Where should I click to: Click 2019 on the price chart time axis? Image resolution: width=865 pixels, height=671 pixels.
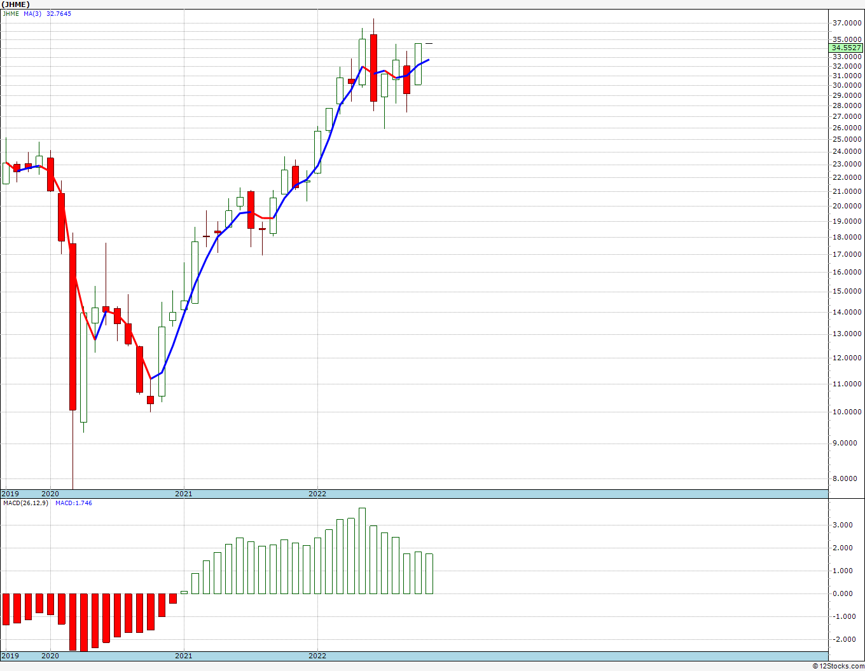10,494
